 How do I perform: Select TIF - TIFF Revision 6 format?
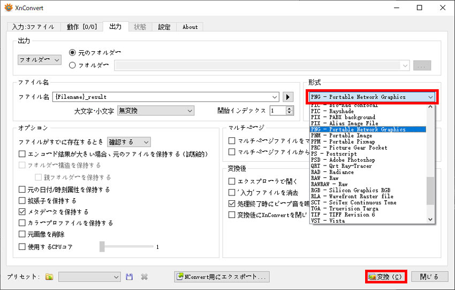368,215
